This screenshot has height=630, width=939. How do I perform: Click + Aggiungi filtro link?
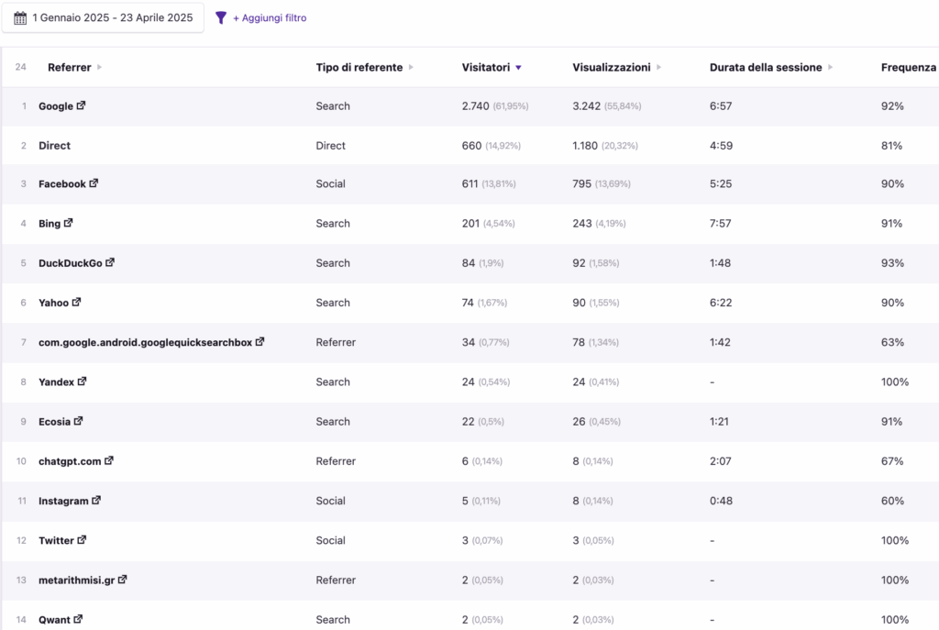point(270,18)
